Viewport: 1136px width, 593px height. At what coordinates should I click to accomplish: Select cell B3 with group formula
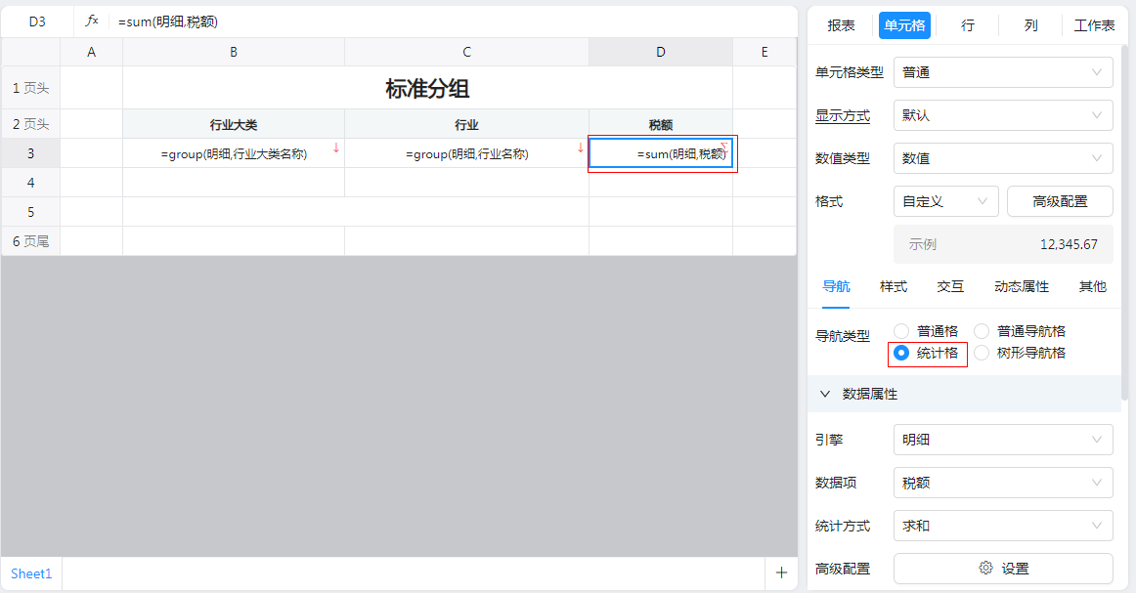pos(234,153)
